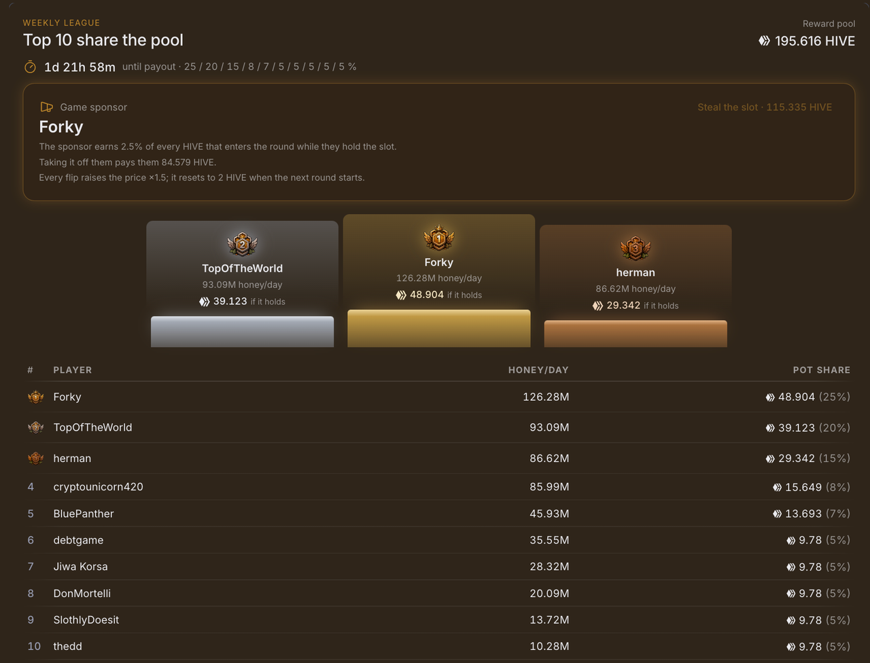The height and width of the screenshot is (663, 870).
Task: Open player cryptounicorn420 in the leaderboard
Action: click(99, 487)
